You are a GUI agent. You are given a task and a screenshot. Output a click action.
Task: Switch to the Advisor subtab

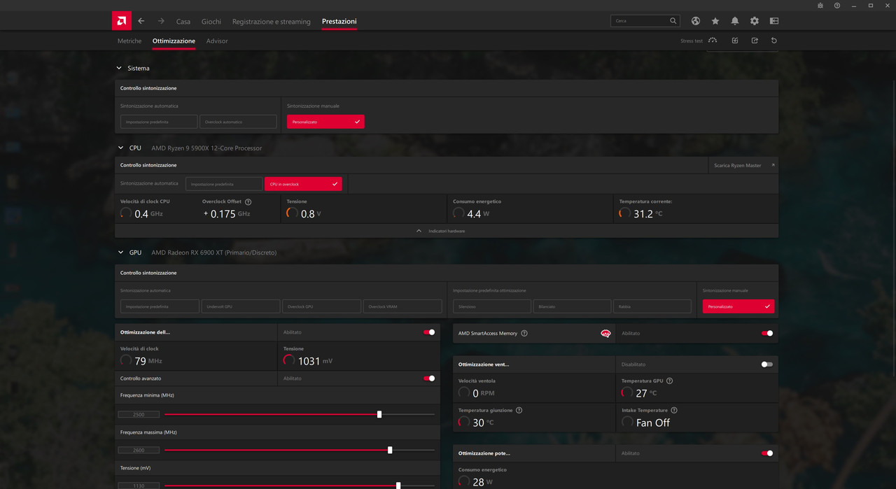217,41
